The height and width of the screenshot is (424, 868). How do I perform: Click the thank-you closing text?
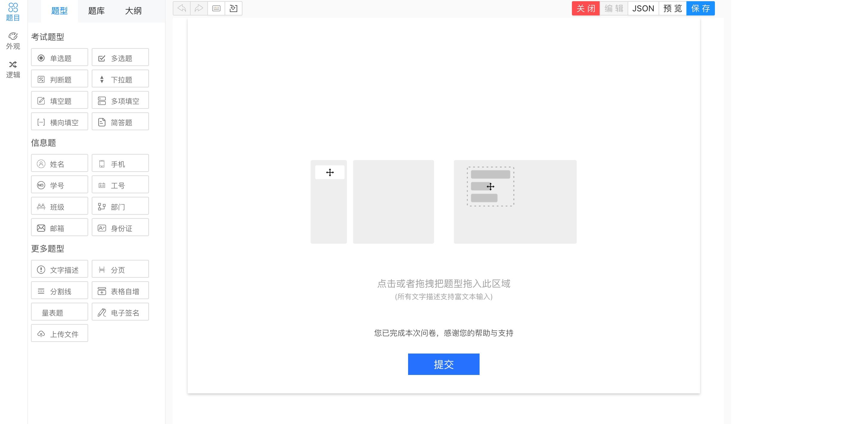pyautogui.click(x=444, y=333)
